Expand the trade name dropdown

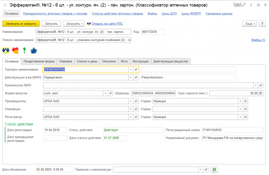[131, 69]
